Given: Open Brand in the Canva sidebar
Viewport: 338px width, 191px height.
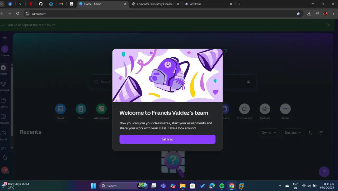Looking at the screenshot, I should (x=3, y=135).
